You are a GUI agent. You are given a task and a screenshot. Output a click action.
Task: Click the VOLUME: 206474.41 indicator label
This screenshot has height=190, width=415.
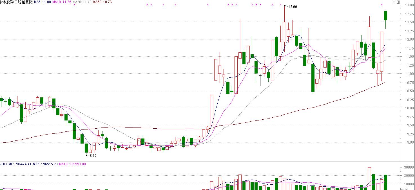[16, 164]
